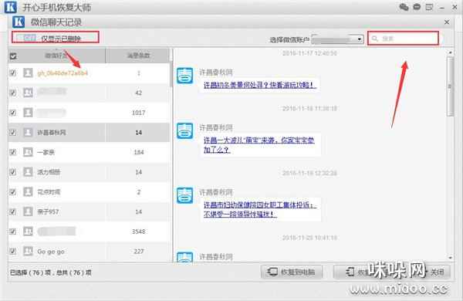
Task: Click avatar icon of Go go go contact
Action: 28,252
